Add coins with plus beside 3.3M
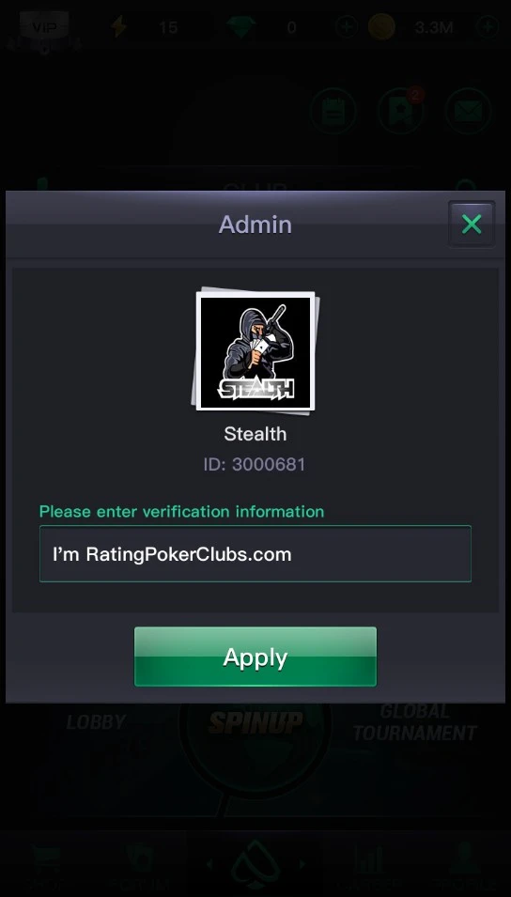This screenshot has height=897, width=511. (x=488, y=27)
